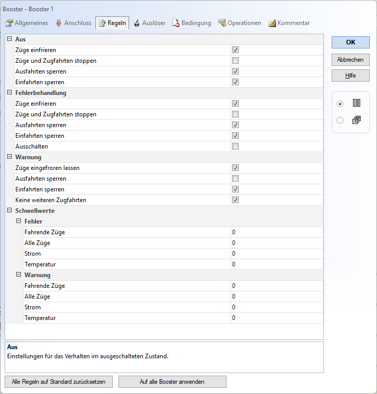
Task: Collapse the Aus section
Action: (10, 39)
